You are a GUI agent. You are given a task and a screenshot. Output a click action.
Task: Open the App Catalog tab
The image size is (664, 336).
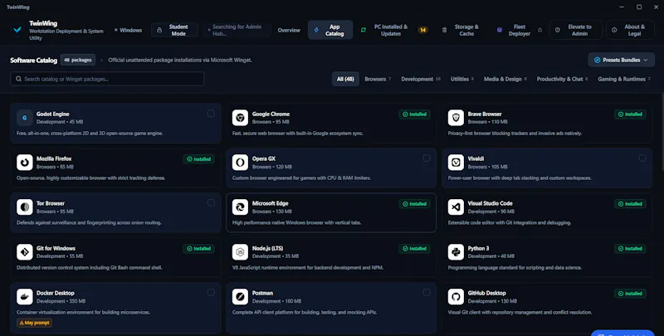330,30
